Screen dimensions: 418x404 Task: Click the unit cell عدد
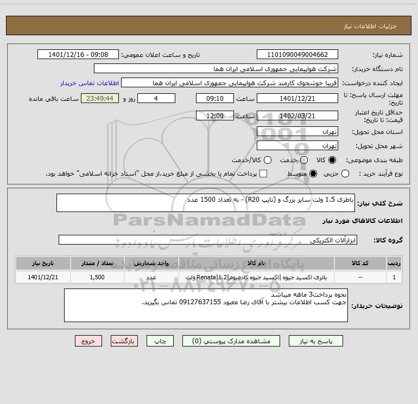151,277
